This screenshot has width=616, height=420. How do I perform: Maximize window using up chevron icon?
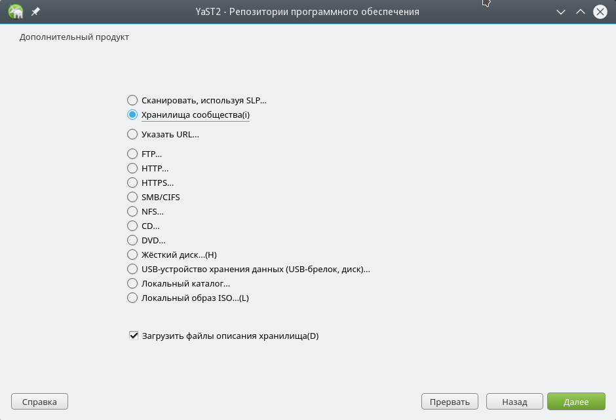coord(580,12)
